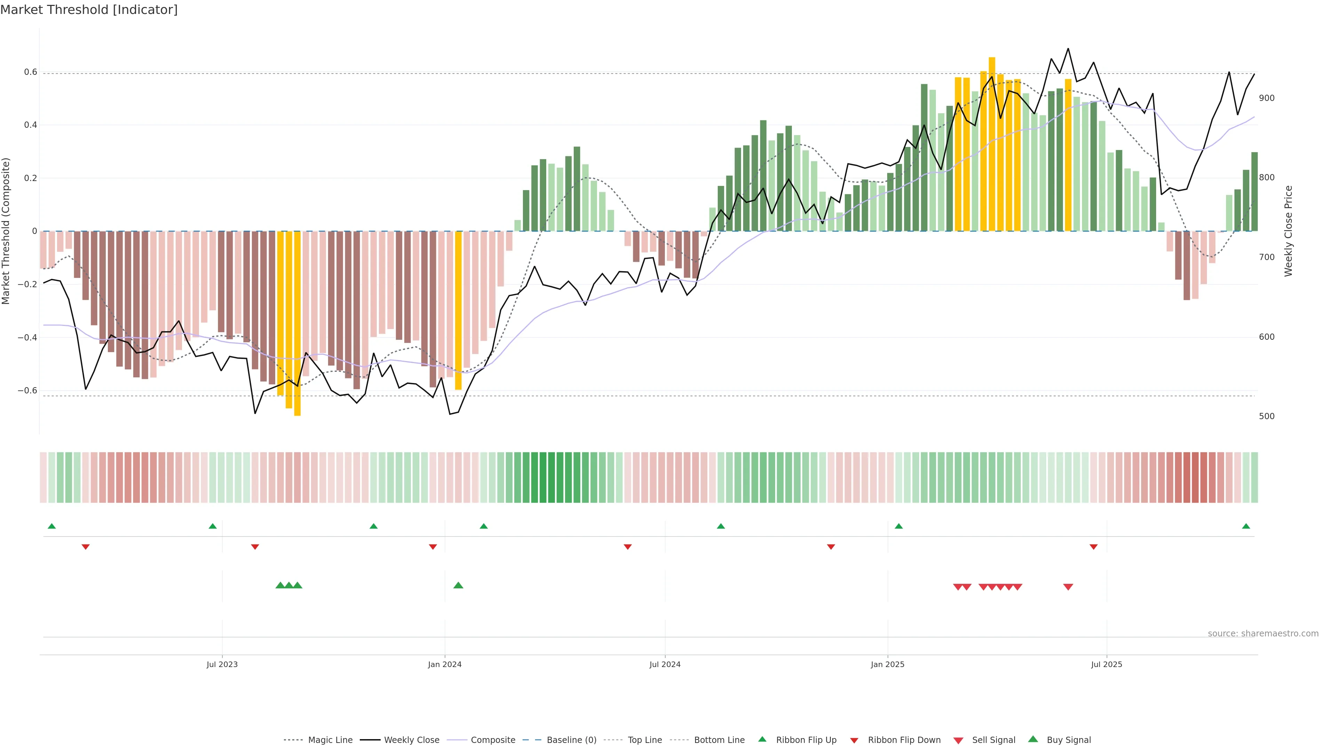Viewport: 1336px width, 752px height.
Task: Click Ribbon Flip Down marker before Jul 2024
Action: pos(628,547)
